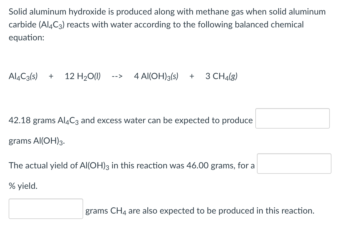Click the plus sign between the products
Screen dimensions: 339x241
tap(192, 77)
